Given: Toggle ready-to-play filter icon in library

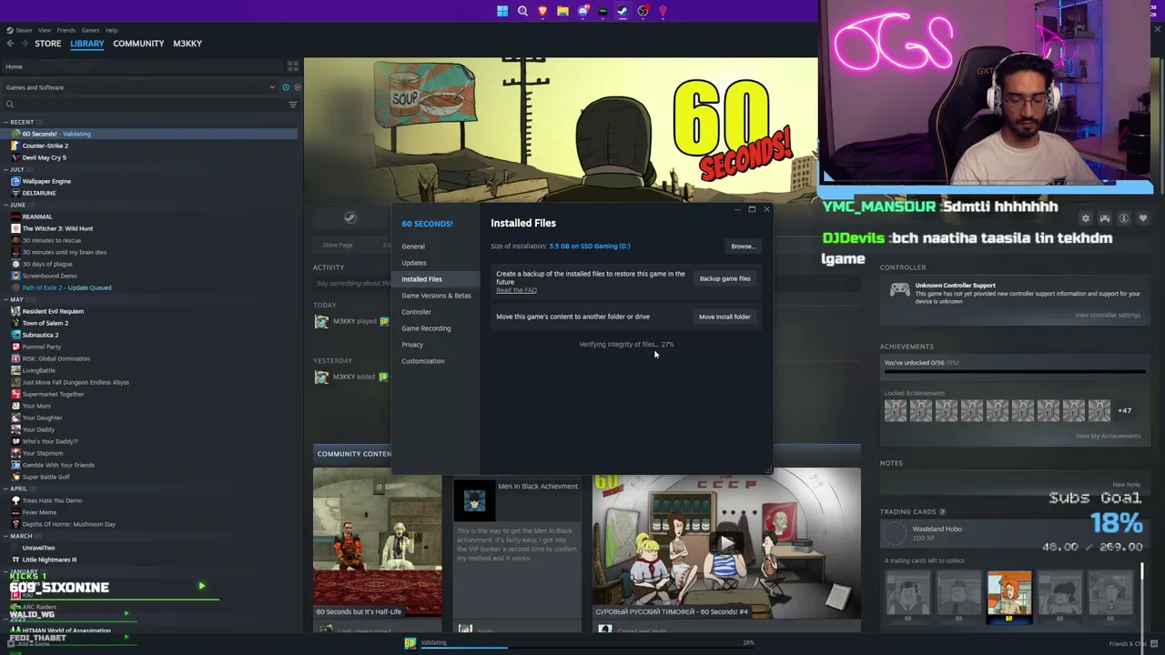Looking at the screenshot, I should [297, 87].
